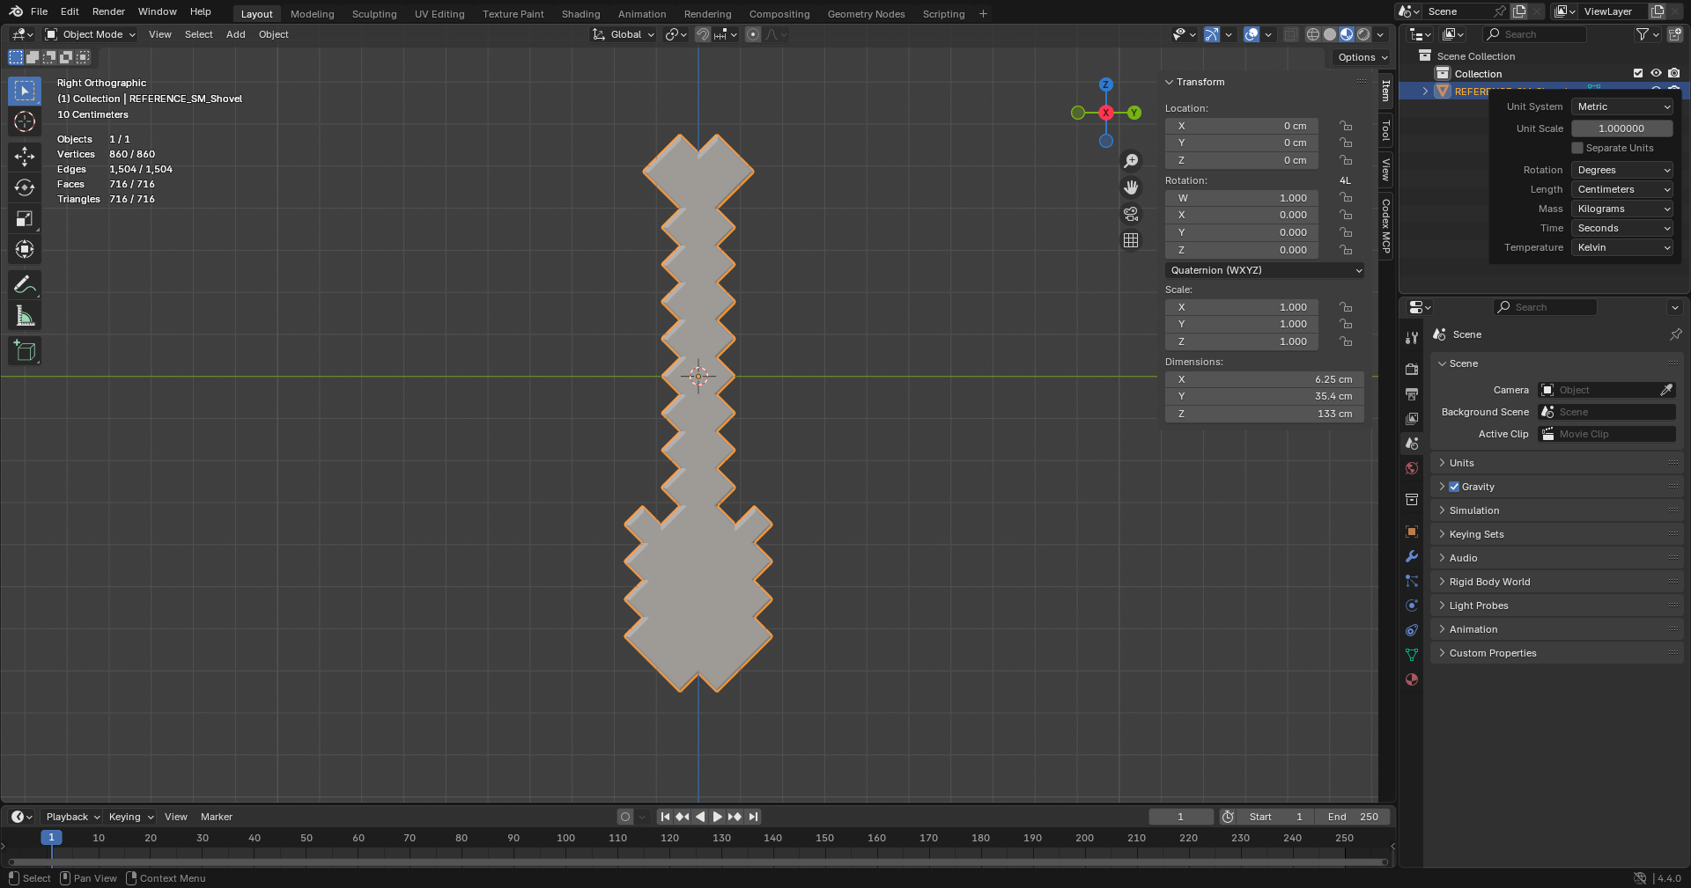The height and width of the screenshot is (888, 1691).
Task: Open the Add menu in viewport header
Action: coord(236,34)
